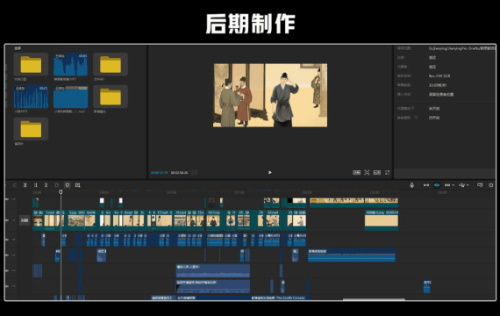Screen dimensions: 500x316
Task: Click the cover button on main track
Action: 25,220
